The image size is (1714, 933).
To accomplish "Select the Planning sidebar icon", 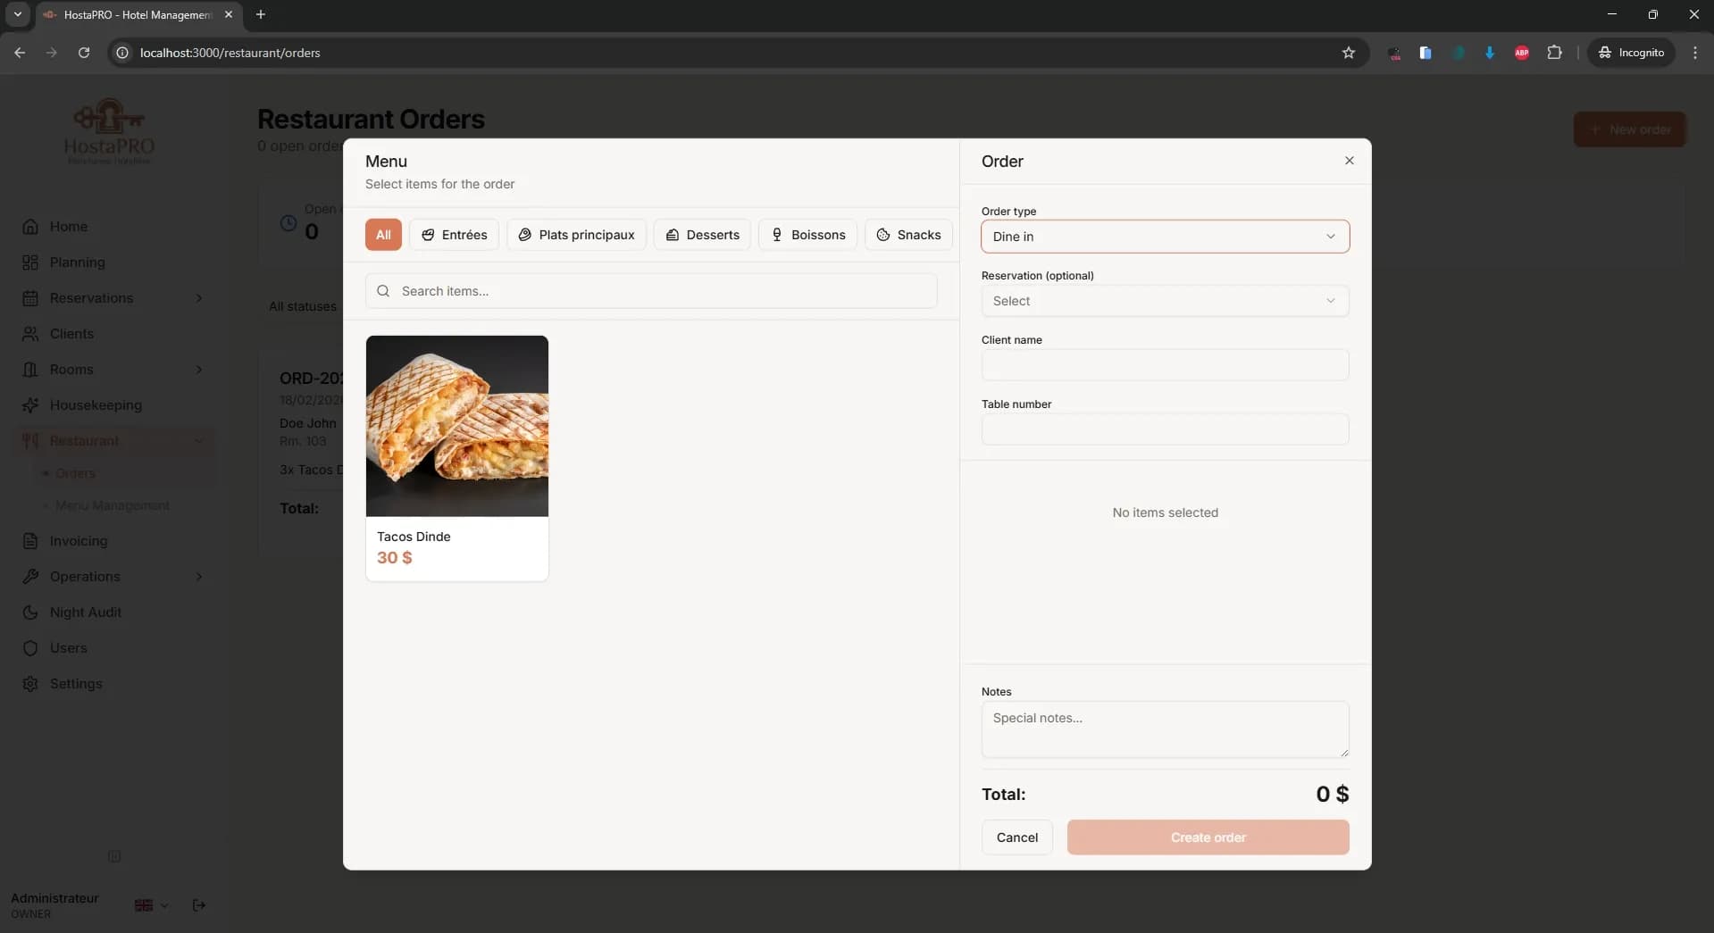I will click(x=77, y=262).
